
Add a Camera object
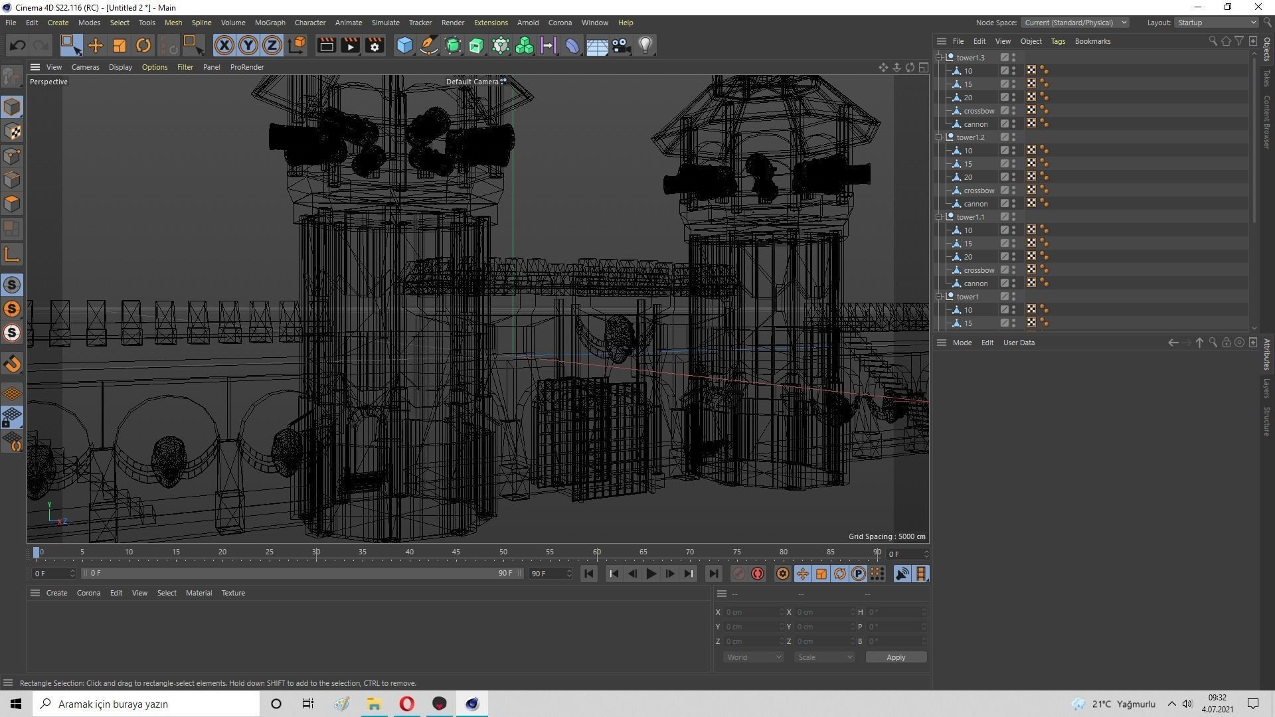pos(621,45)
